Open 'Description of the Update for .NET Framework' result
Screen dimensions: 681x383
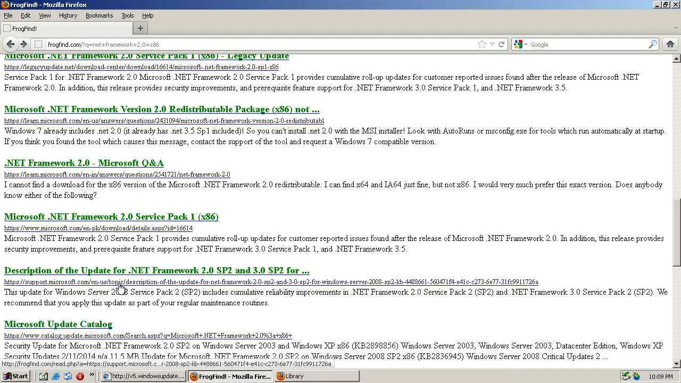pyautogui.click(x=156, y=271)
